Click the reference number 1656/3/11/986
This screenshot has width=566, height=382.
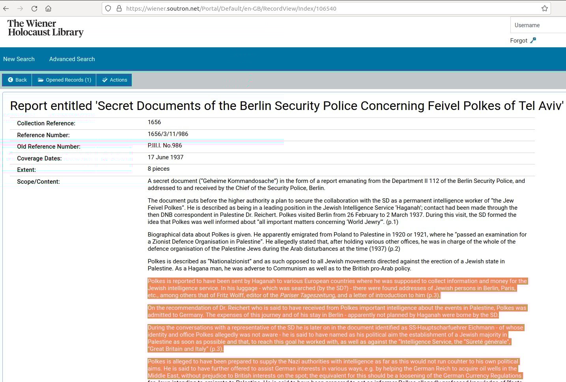click(168, 134)
